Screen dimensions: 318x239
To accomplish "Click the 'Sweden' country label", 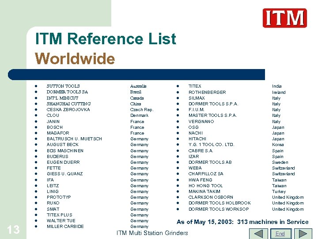I will [280, 162].
